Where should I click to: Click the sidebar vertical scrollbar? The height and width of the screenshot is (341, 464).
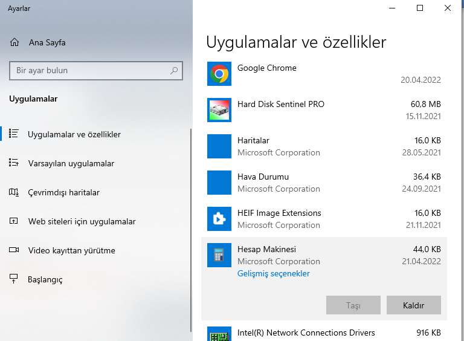191,230
